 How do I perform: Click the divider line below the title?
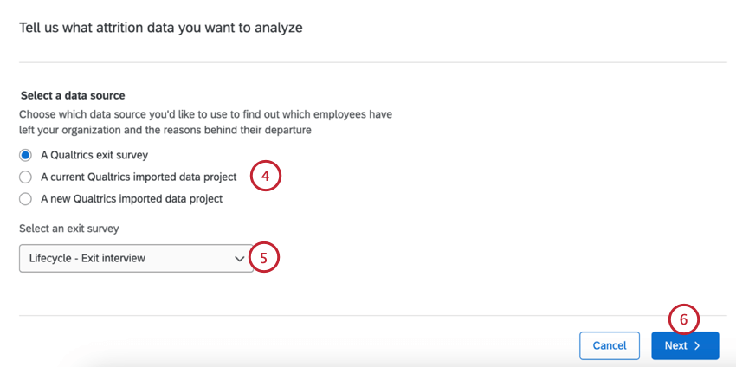pos(372,62)
